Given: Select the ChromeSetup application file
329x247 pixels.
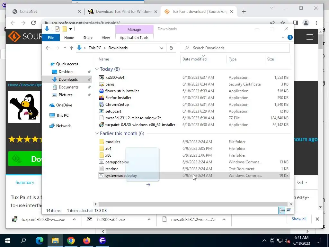Looking at the screenshot, I should click(117, 105).
